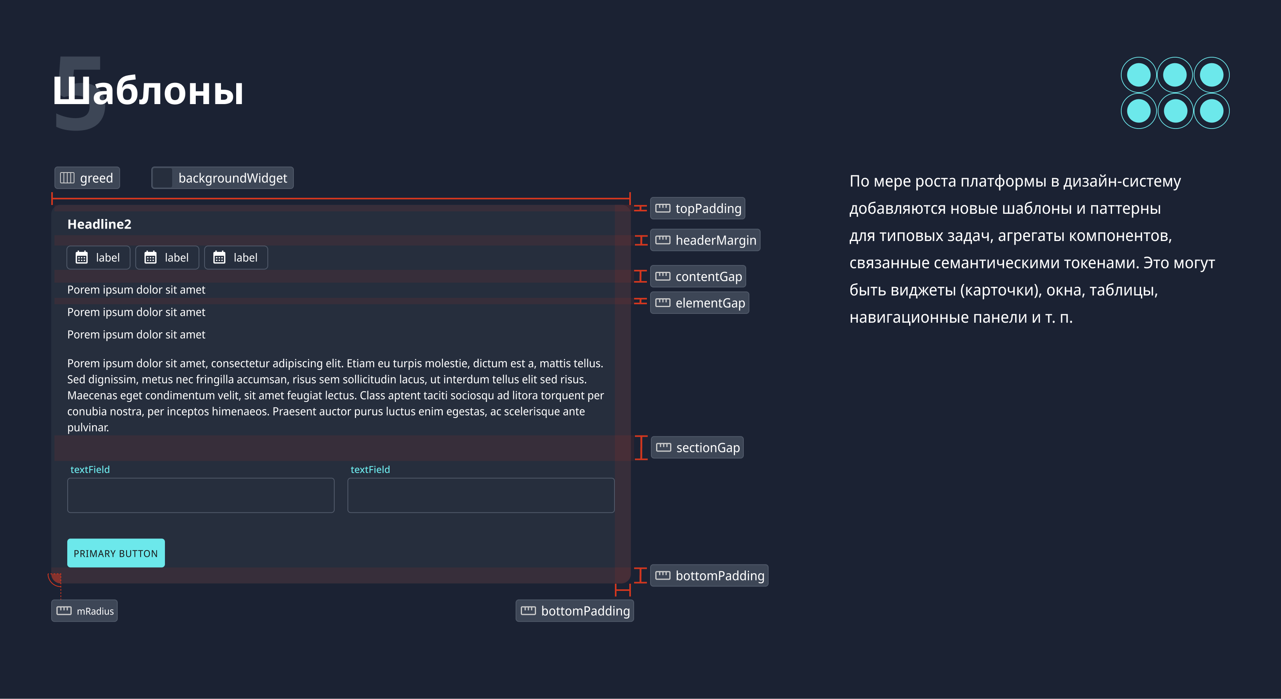Click the ruler icon beside elementGap
1281x699 pixels.
click(663, 303)
